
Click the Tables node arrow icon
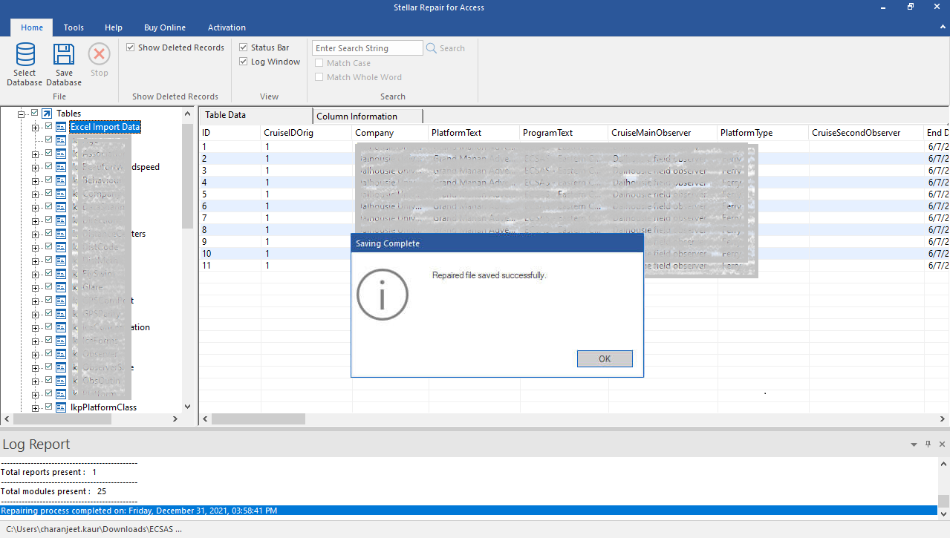47,114
